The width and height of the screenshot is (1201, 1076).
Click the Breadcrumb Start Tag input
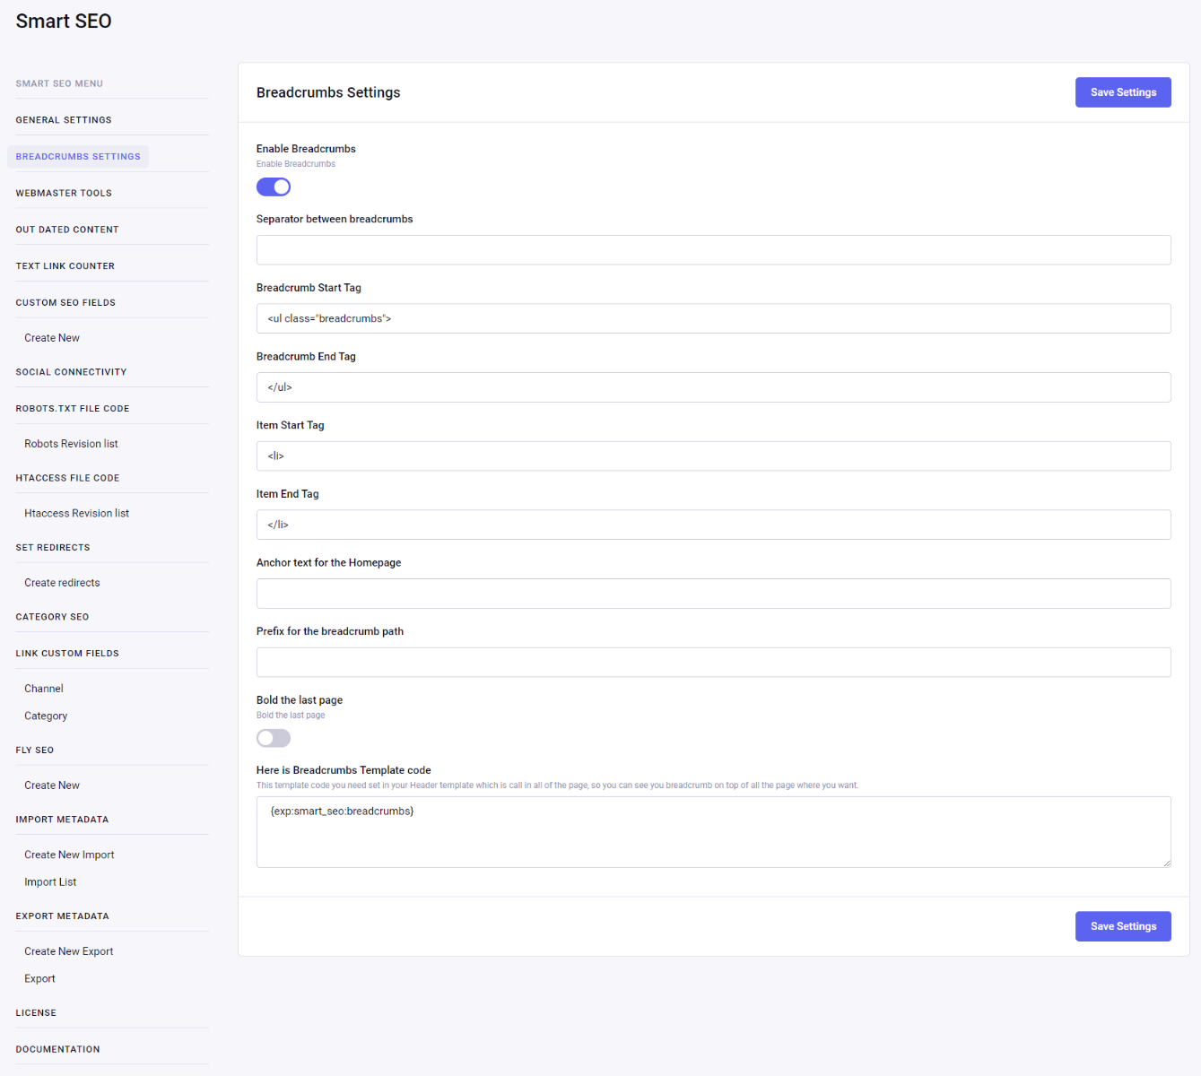tap(713, 318)
